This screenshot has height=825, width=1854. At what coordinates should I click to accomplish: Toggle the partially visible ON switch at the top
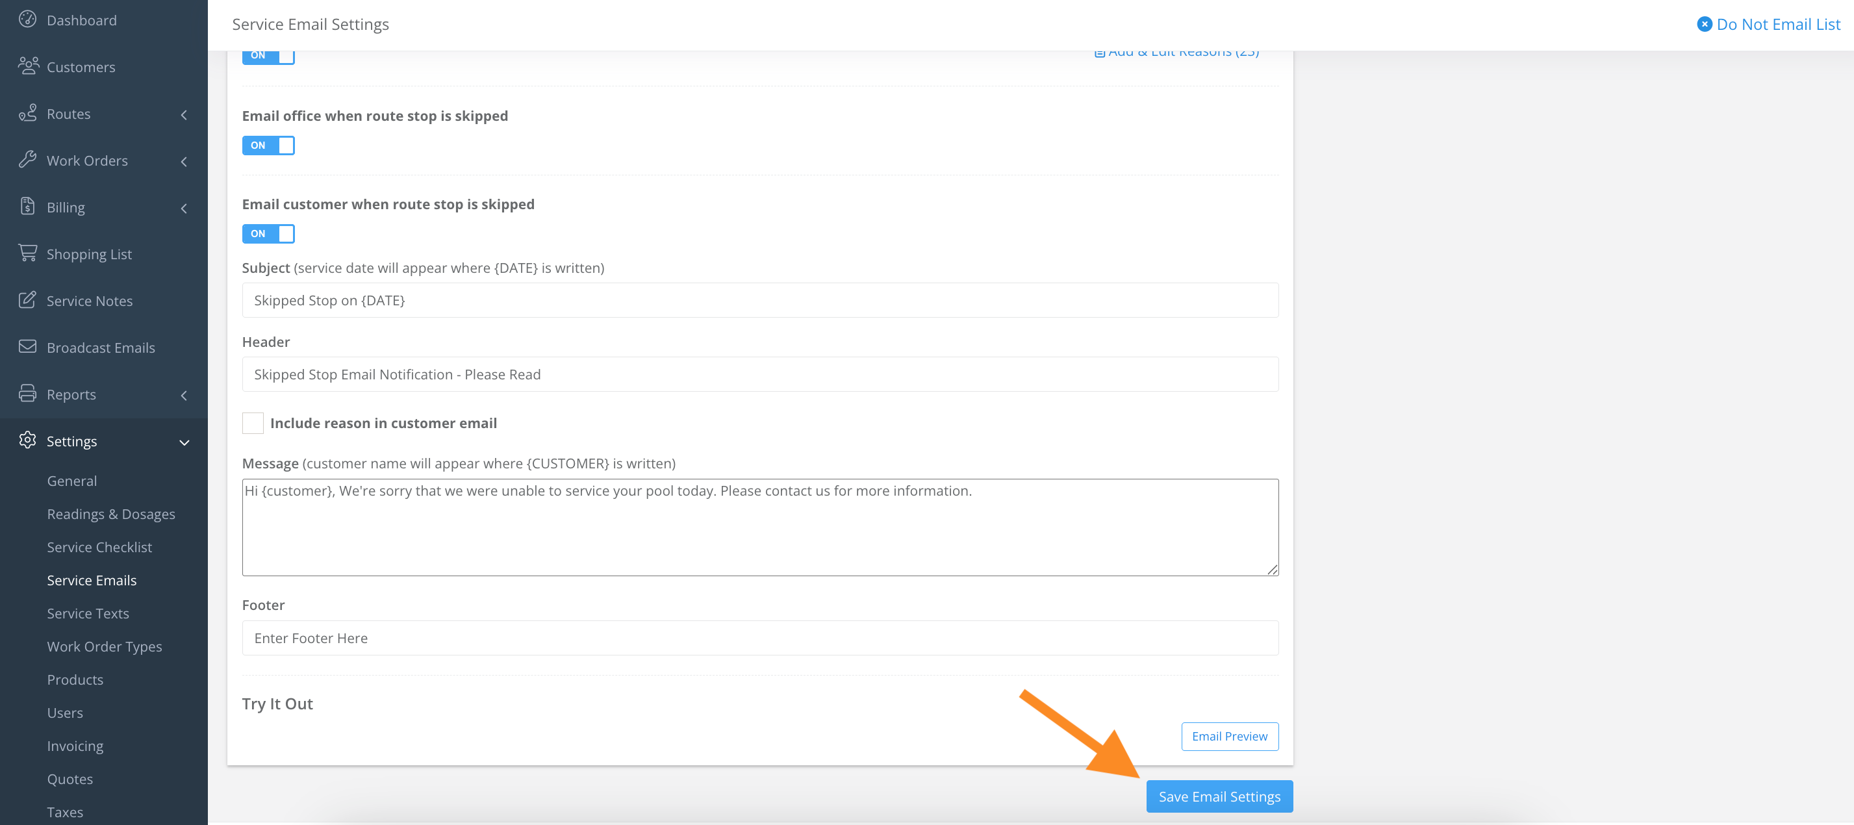click(x=268, y=57)
